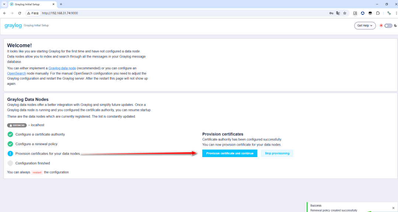Open the Graylog data node link
This screenshot has width=398, height=212.
(62, 68)
